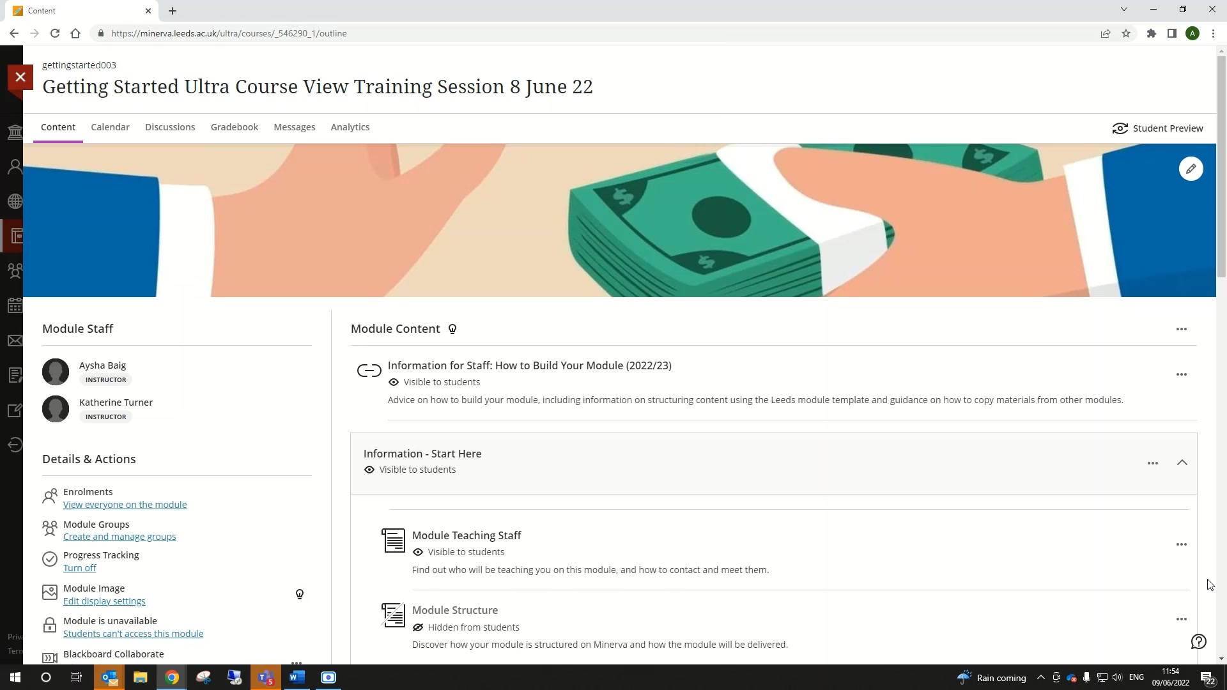Open the Calendar icon in the sidebar
The width and height of the screenshot is (1227, 690).
click(15, 305)
